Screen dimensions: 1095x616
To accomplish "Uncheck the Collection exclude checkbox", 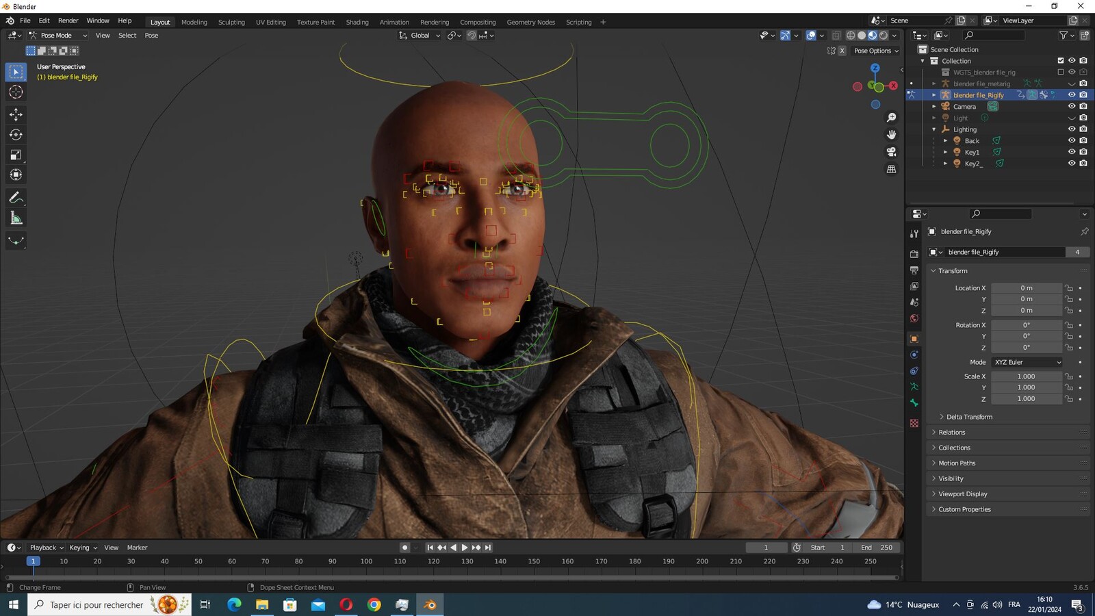I will coord(1061,61).
